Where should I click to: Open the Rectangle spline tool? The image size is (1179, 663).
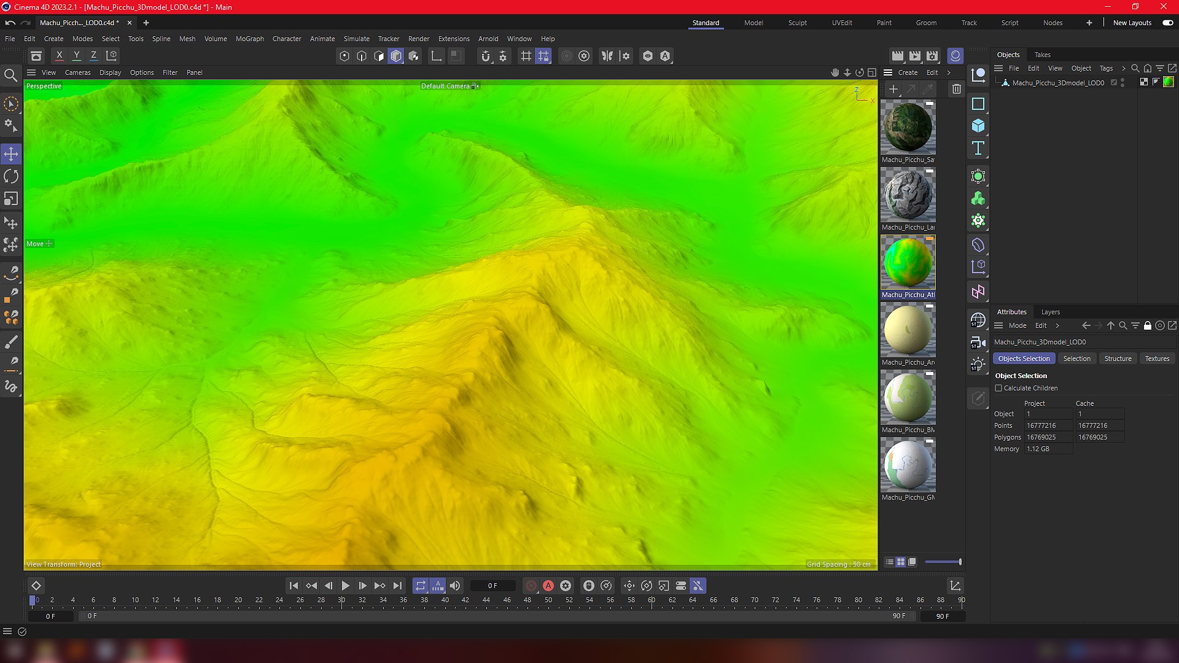pyautogui.click(x=978, y=104)
